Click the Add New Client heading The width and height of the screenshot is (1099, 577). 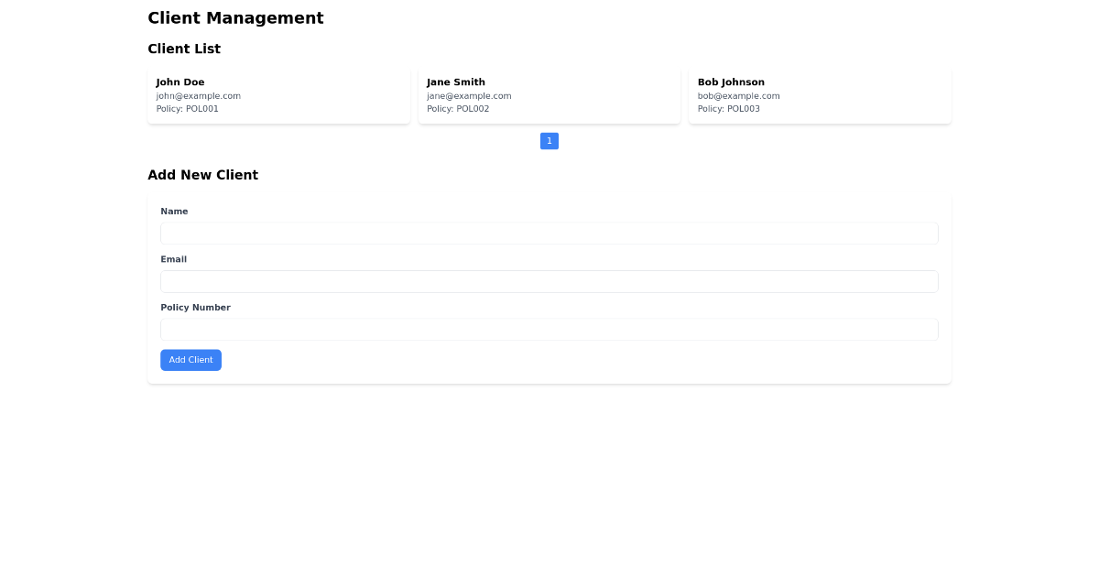click(202, 175)
